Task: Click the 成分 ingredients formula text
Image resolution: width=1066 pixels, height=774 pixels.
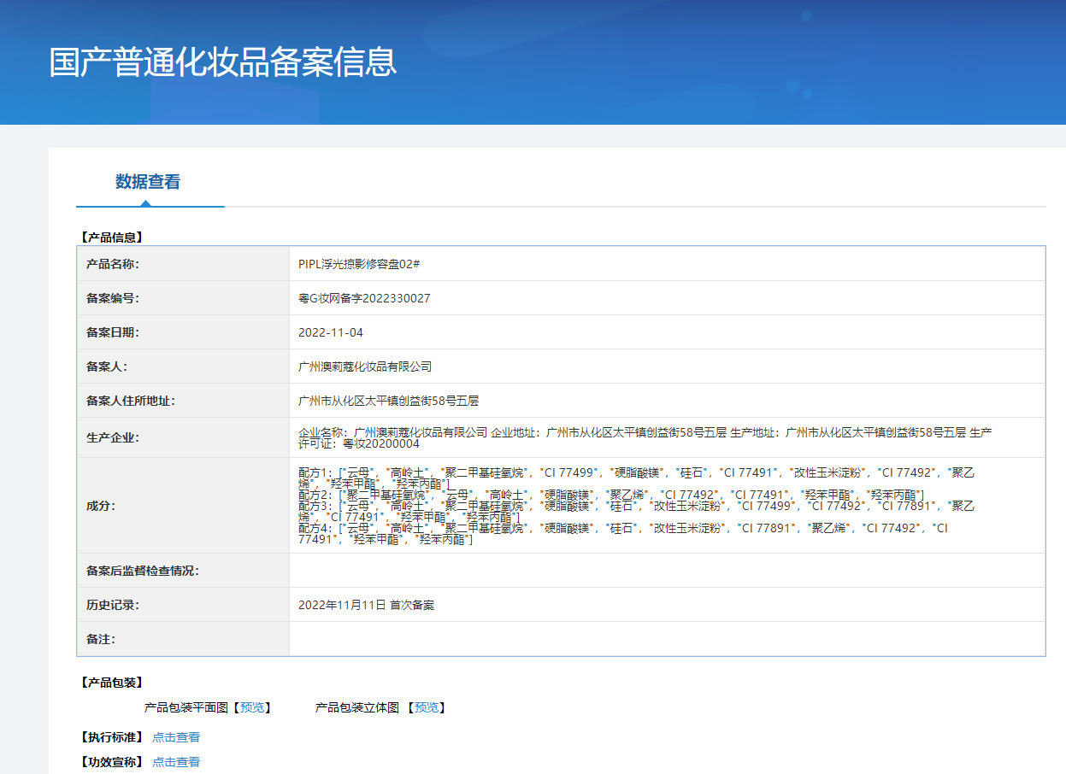Action: (638, 506)
